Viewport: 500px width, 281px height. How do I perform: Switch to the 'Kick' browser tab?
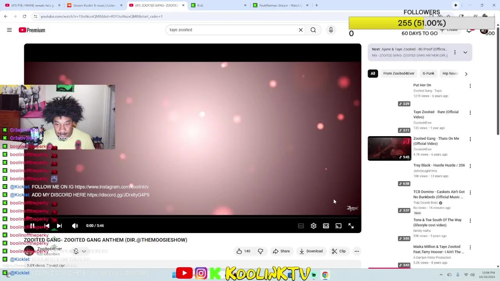[x=218, y=5]
